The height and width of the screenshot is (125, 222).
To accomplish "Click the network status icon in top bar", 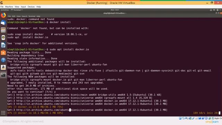I will tap(211, 10).
